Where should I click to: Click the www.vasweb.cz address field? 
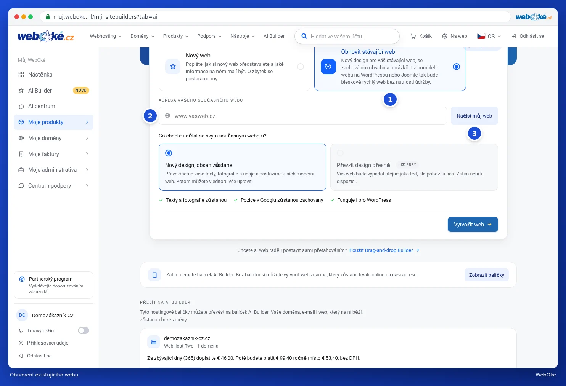(303, 116)
